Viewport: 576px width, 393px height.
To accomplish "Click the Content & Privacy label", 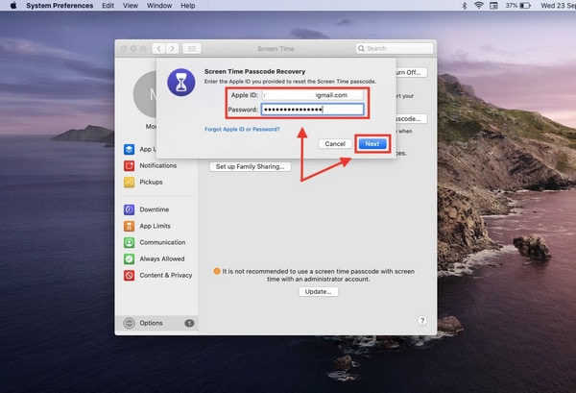I will coord(166,275).
